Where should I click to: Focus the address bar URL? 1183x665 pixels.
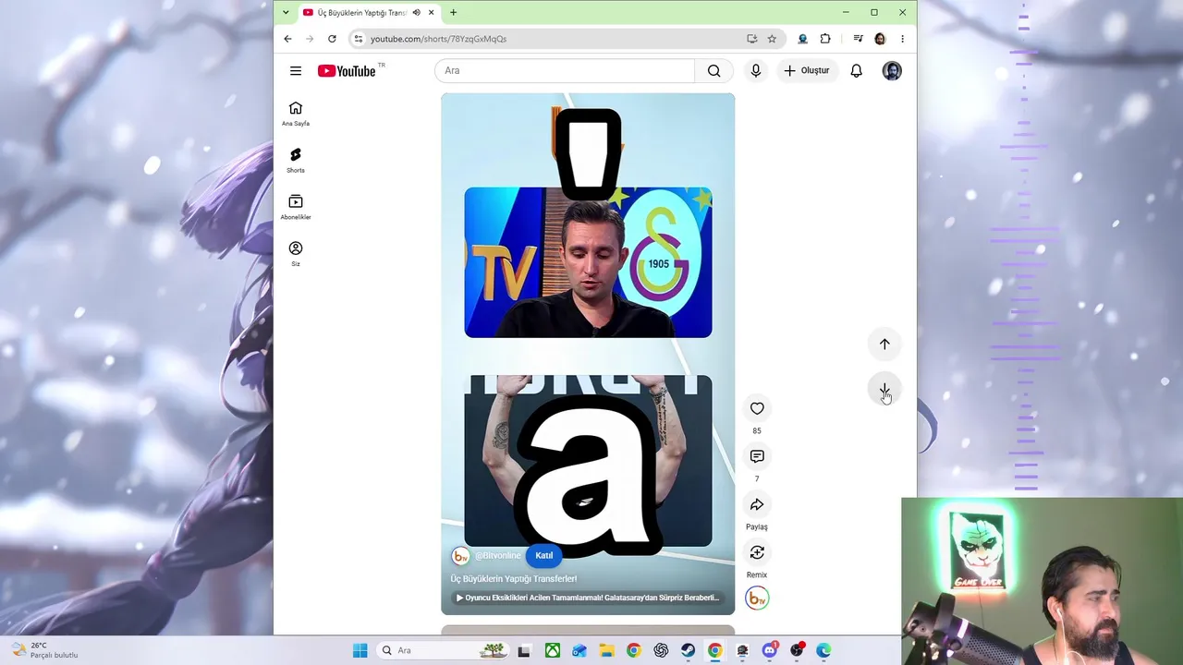[x=438, y=39]
